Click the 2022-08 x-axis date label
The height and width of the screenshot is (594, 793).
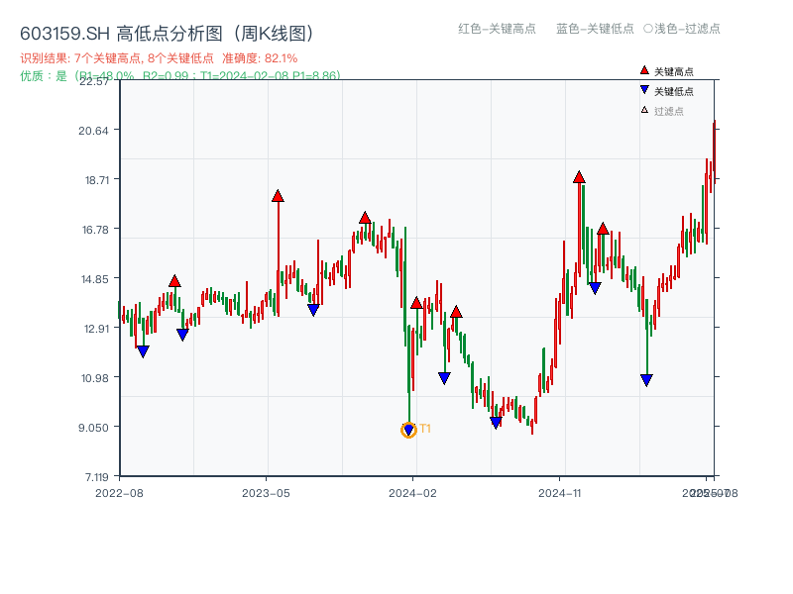[119, 493]
